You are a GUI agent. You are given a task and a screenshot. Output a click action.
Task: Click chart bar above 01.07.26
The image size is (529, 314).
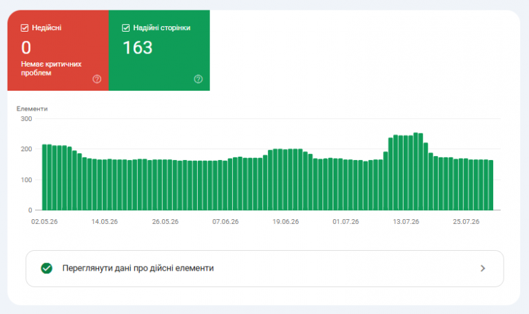point(346,185)
